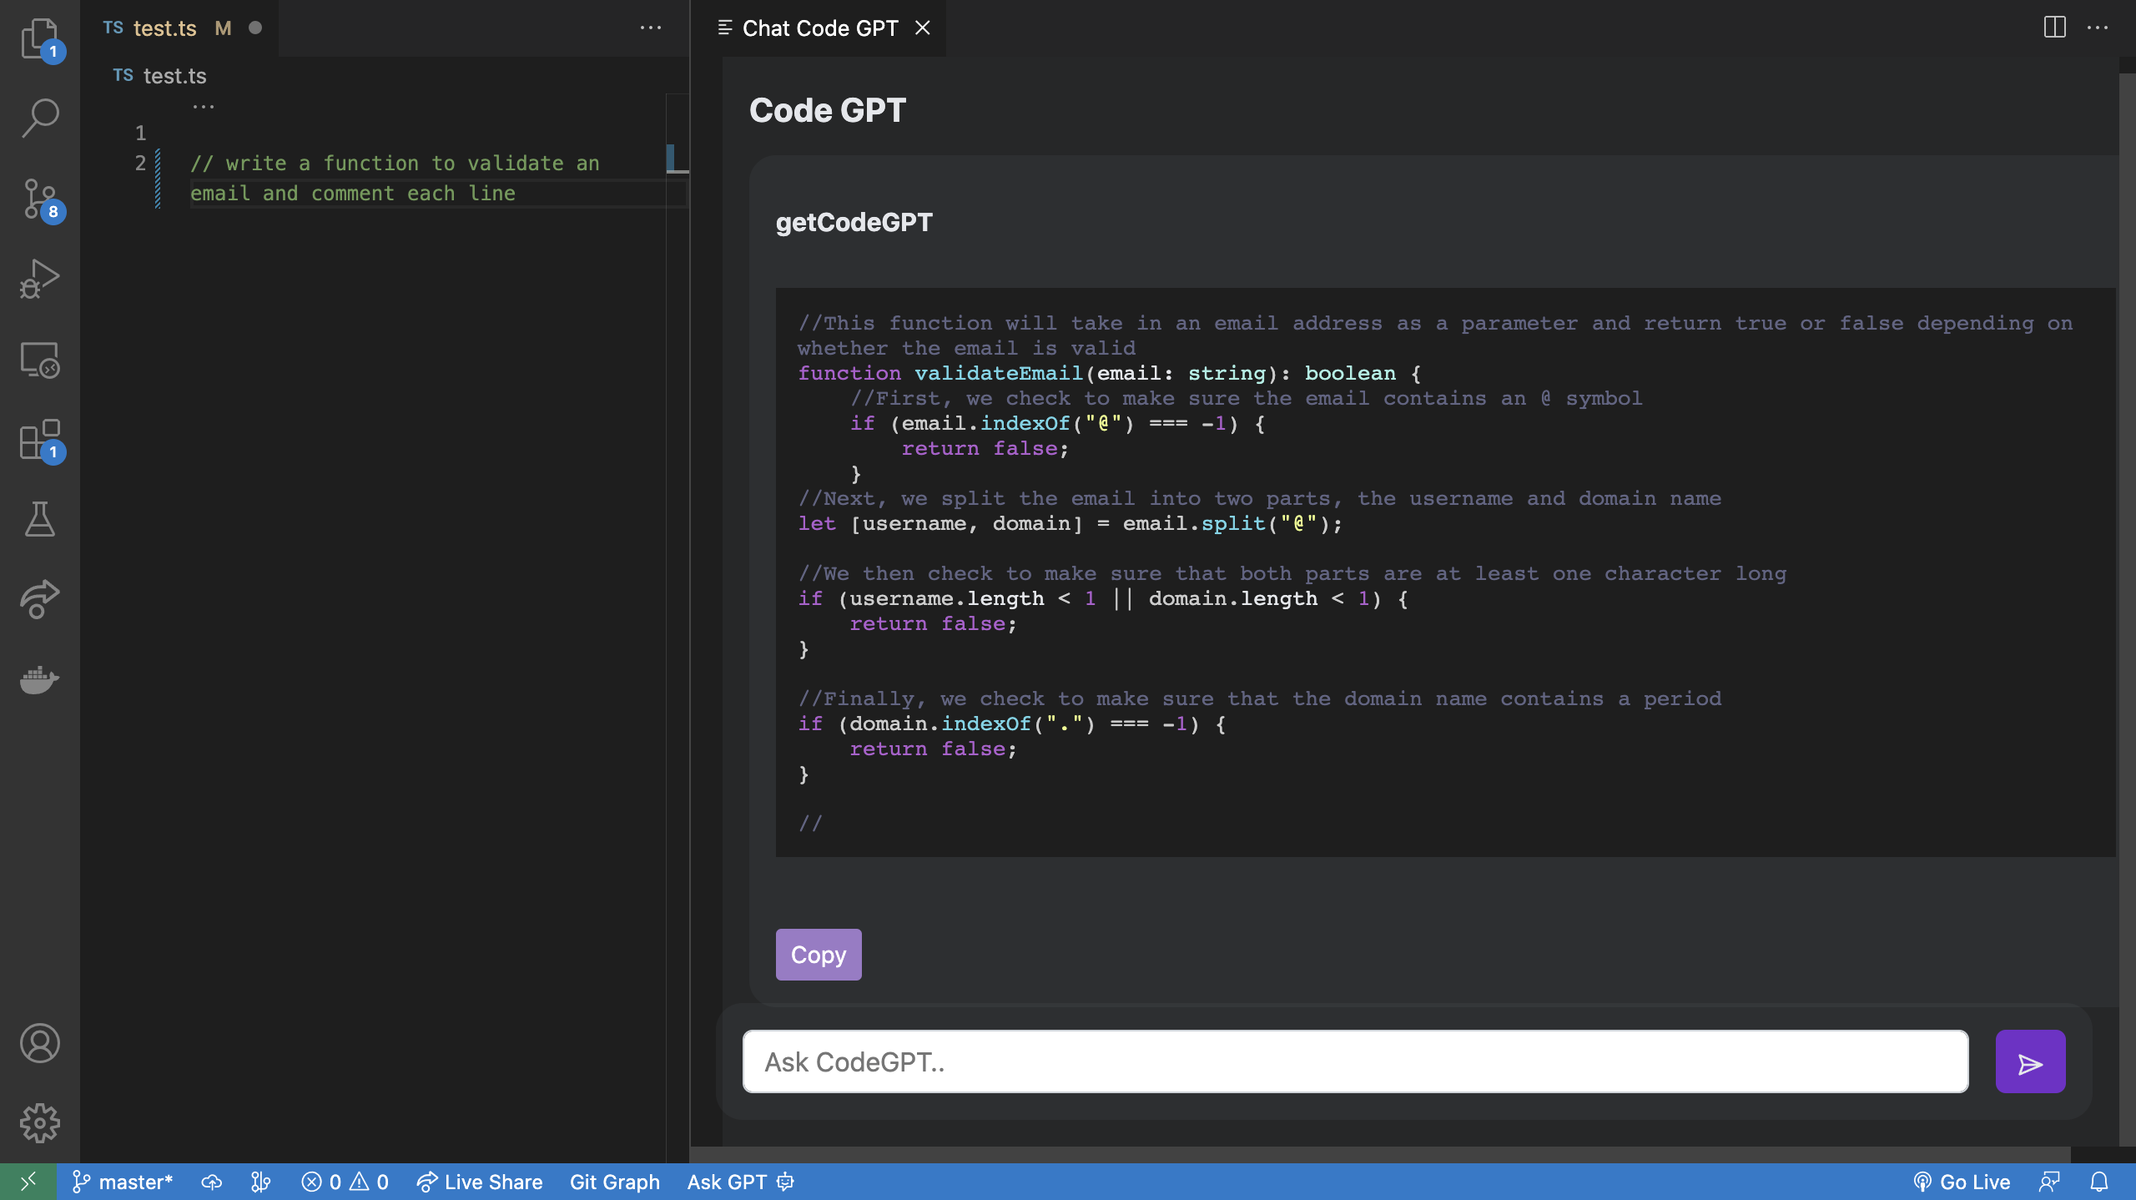Select the Chat Code GPT tab
Image resolution: width=2136 pixels, height=1200 pixels.
tap(820, 28)
